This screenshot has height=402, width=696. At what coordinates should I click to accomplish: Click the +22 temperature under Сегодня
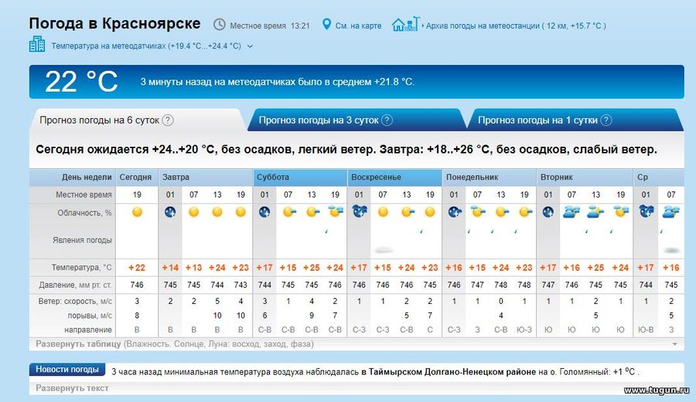(x=137, y=268)
